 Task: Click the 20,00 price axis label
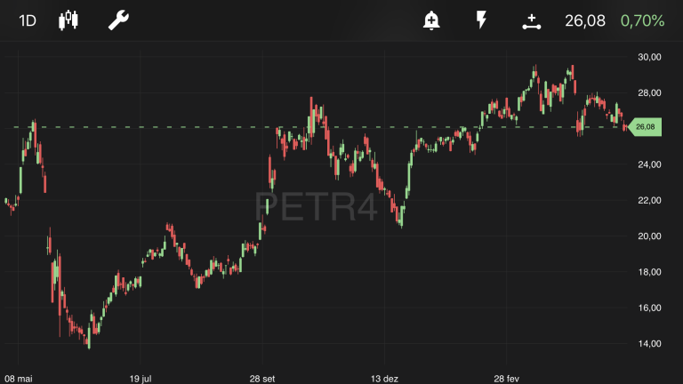click(x=649, y=236)
